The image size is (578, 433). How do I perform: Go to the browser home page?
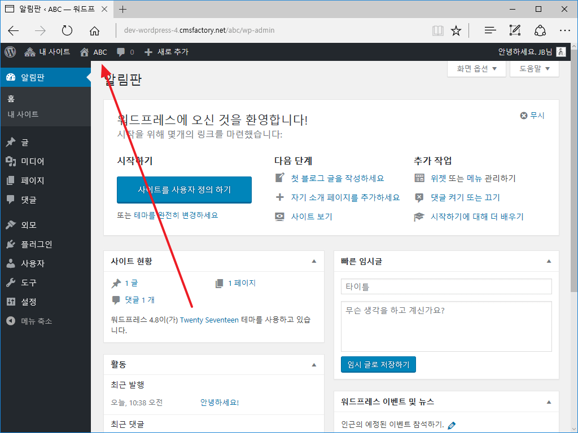coord(94,30)
